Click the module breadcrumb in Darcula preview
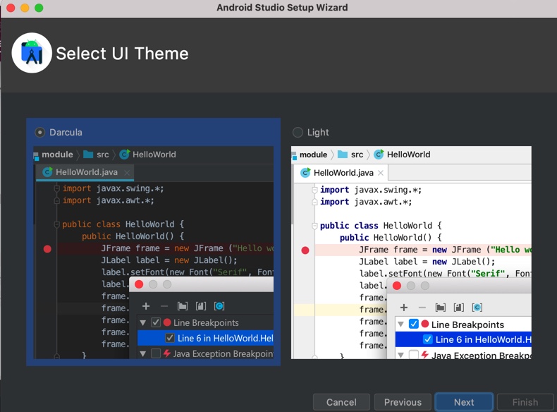This screenshot has width=557, height=412. 57,154
